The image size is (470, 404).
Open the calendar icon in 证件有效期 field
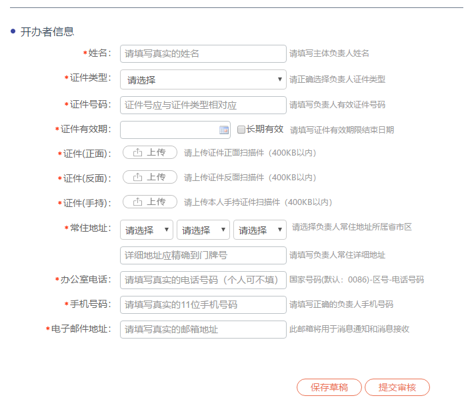click(x=224, y=130)
